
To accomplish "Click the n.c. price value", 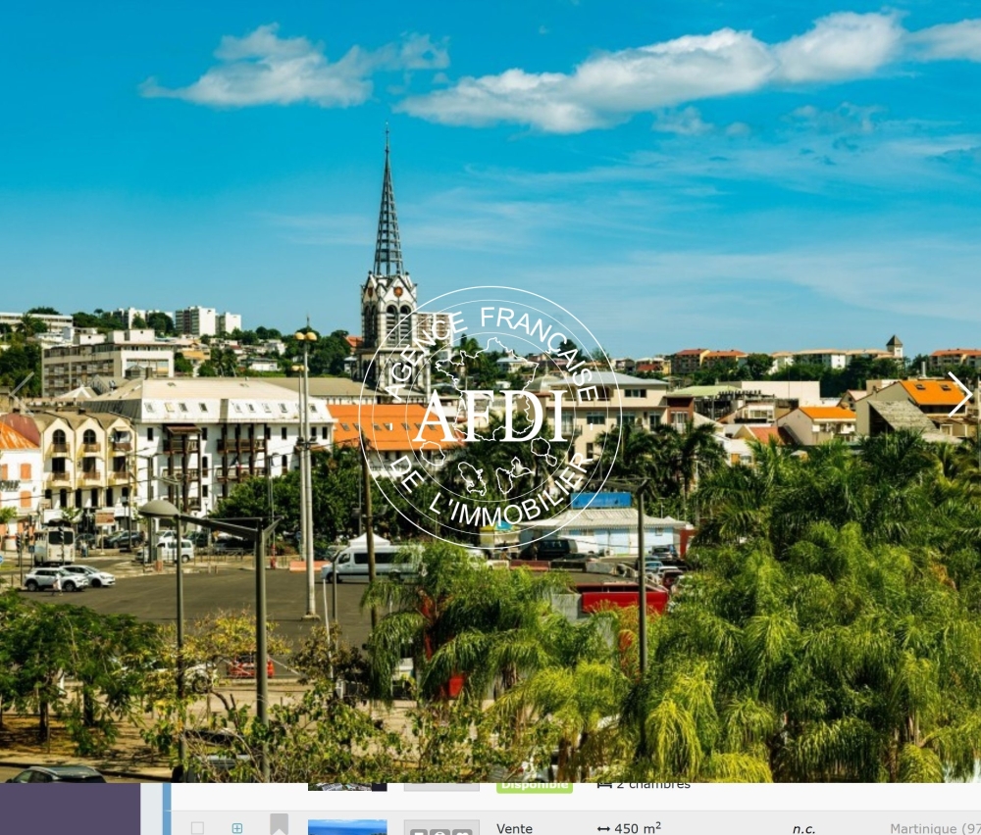I will [803, 829].
